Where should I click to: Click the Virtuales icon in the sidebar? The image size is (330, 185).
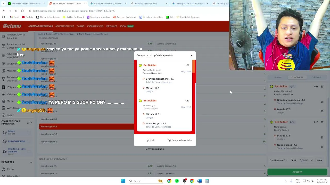coord(3,94)
